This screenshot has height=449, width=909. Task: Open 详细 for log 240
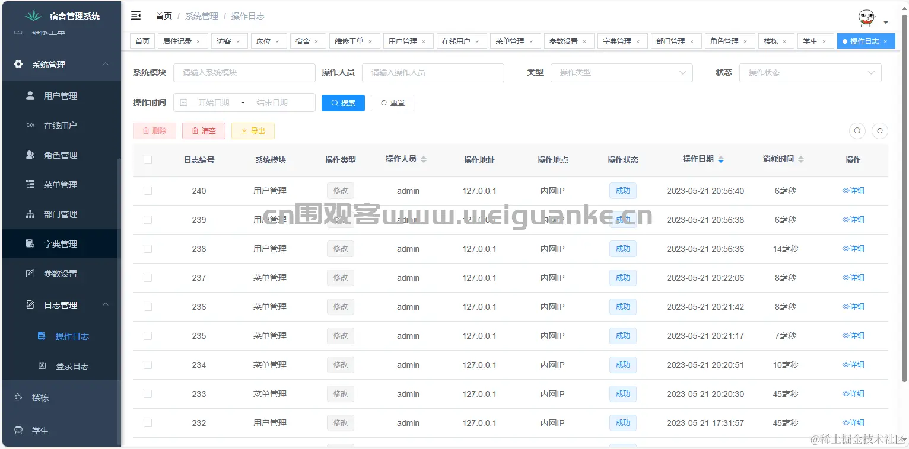853,191
